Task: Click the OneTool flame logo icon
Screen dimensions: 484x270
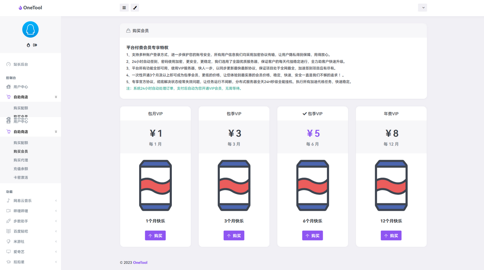Action: 20,8
